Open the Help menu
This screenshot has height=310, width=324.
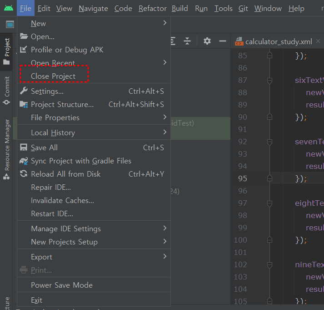pos(296,9)
